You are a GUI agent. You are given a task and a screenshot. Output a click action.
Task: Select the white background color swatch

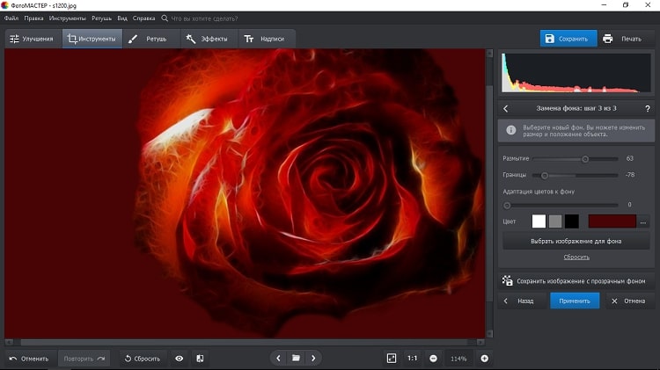pos(539,221)
